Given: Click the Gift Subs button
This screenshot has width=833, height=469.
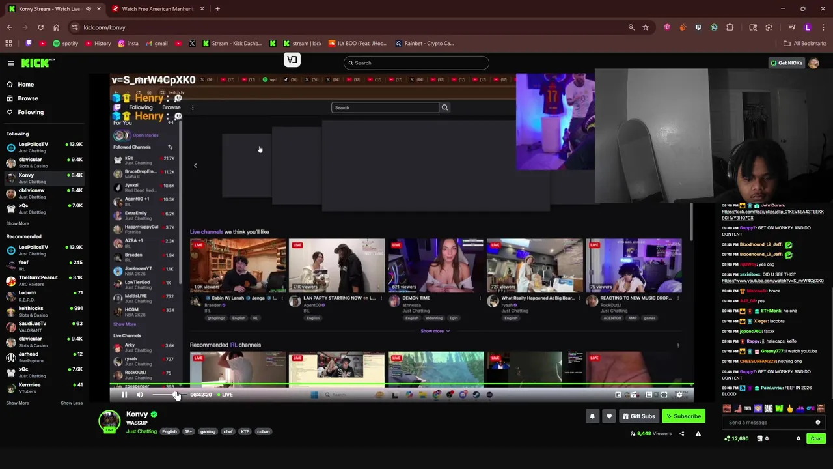Looking at the screenshot, I should point(638,416).
